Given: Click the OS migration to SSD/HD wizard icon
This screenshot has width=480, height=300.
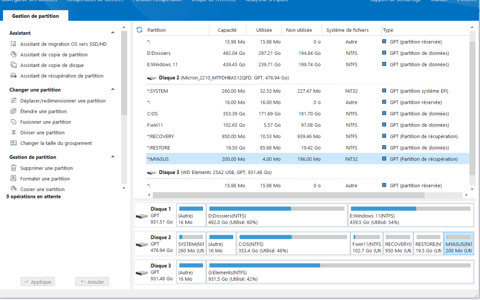Looking at the screenshot, I should [x=13, y=44].
